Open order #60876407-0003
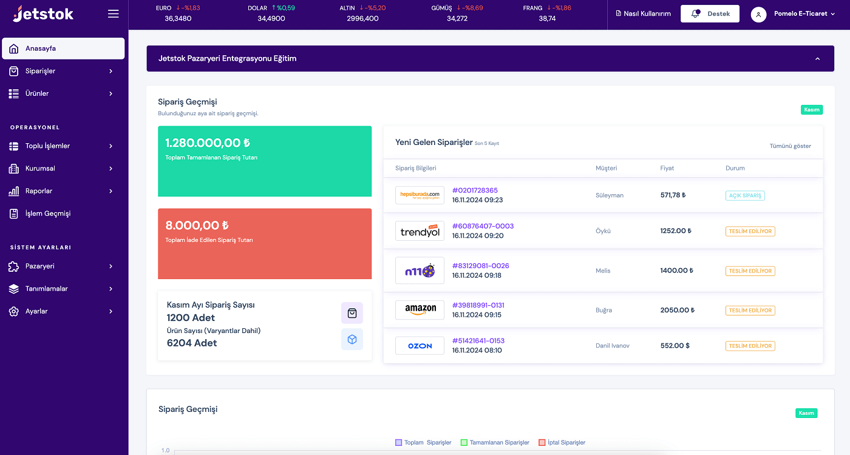Screen dimensions: 850x455 483,226
